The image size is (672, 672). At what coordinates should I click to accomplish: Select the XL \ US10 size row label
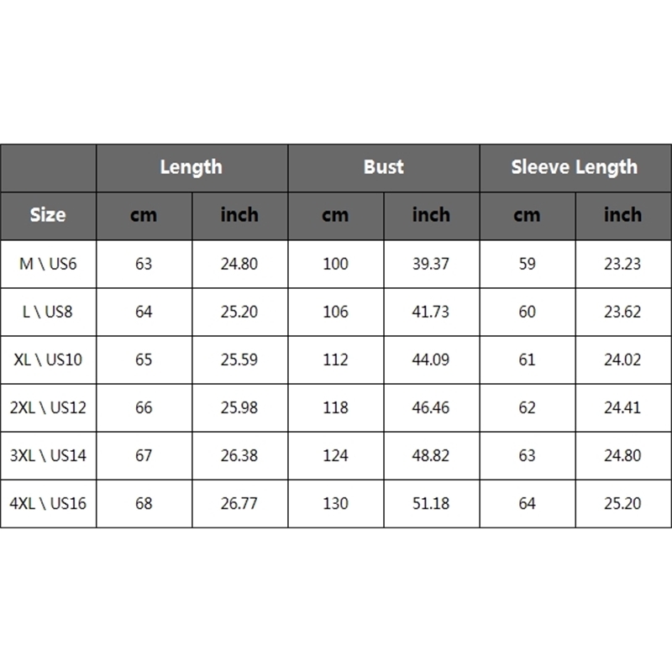(48, 360)
